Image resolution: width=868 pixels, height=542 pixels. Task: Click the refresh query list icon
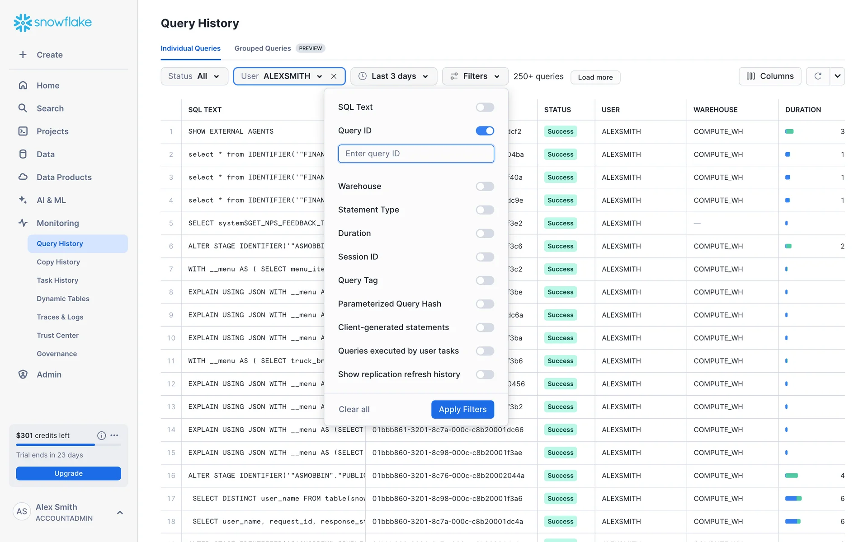pyautogui.click(x=817, y=76)
